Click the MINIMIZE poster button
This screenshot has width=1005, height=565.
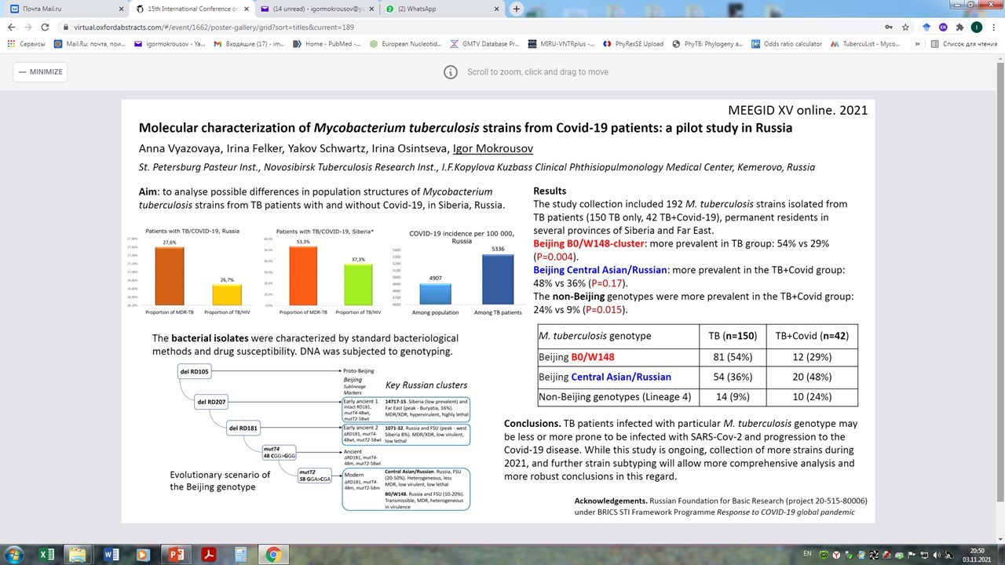pyautogui.click(x=40, y=71)
